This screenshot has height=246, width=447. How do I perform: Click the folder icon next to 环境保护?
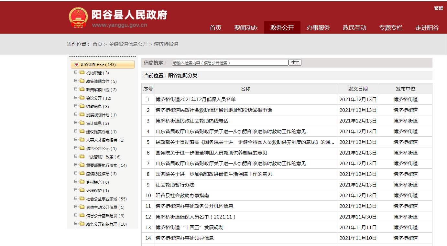(x=82, y=190)
